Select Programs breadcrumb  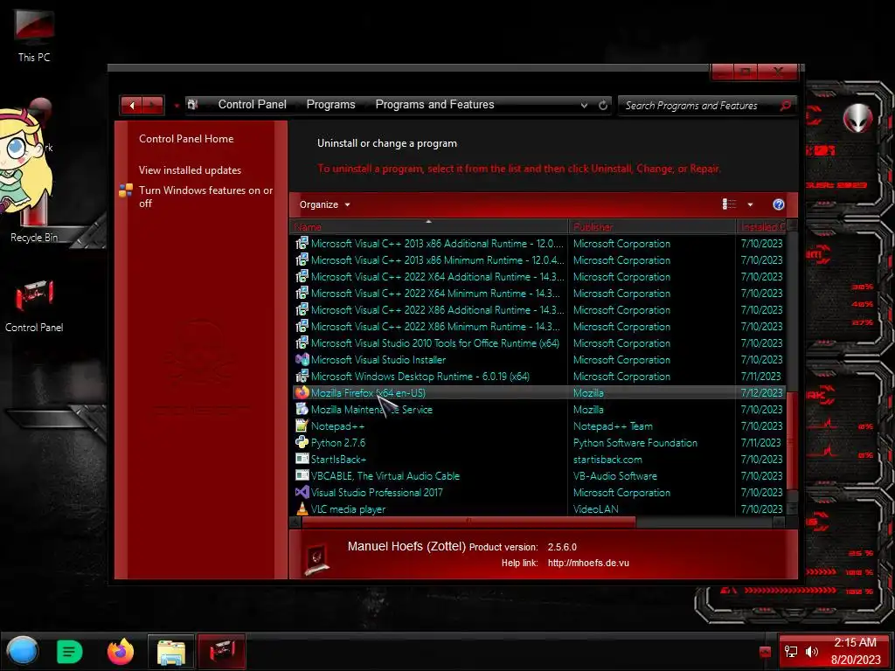tap(330, 105)
